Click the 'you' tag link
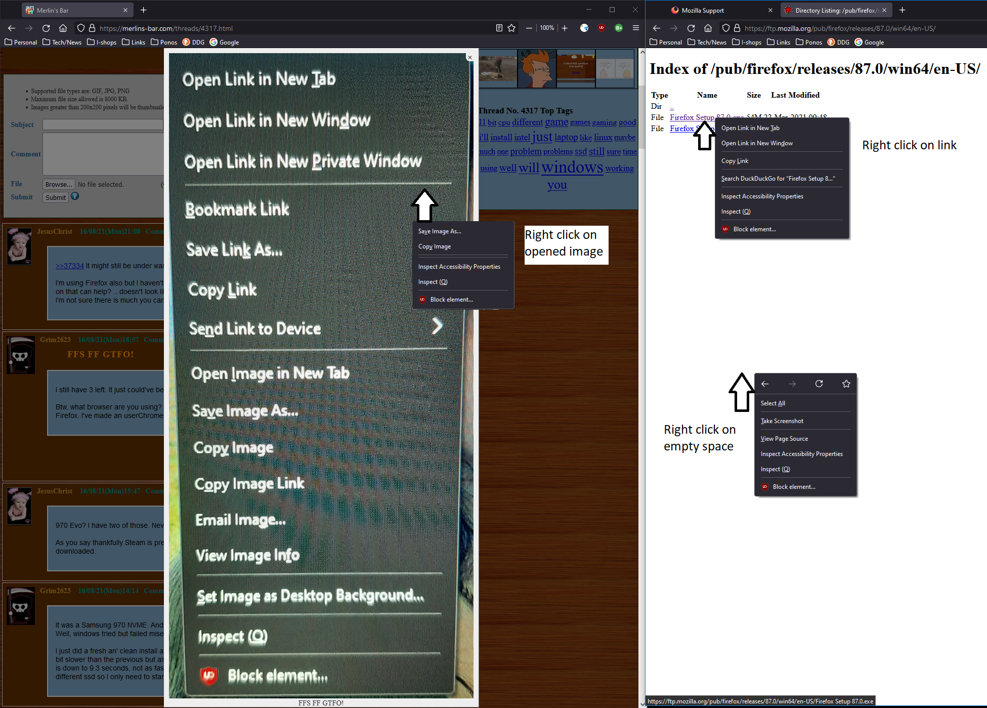This screenshot has height=708, width=987. 557,185
